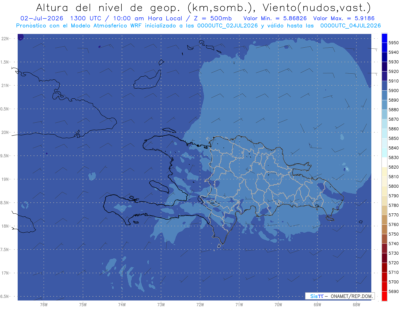Click the '5910' color scale label
Viewport: 400px width, 309px height.
(394, 81)
